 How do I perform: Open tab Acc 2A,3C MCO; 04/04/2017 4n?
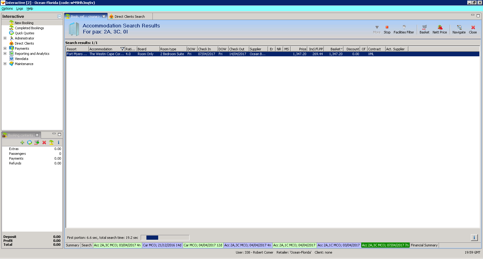(x=248, y=245)
